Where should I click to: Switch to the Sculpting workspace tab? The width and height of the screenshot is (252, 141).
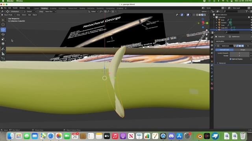(53, 8)
